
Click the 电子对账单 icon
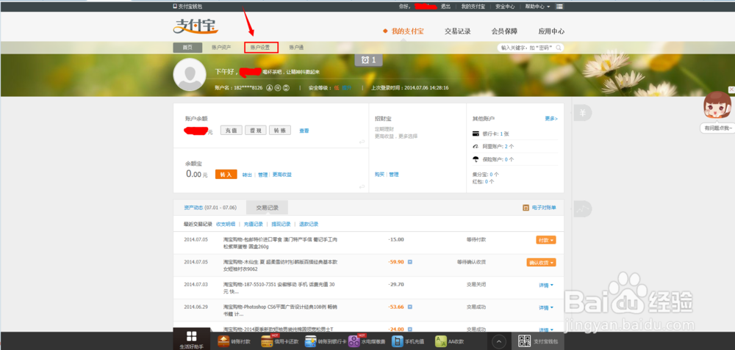point(526,208)
